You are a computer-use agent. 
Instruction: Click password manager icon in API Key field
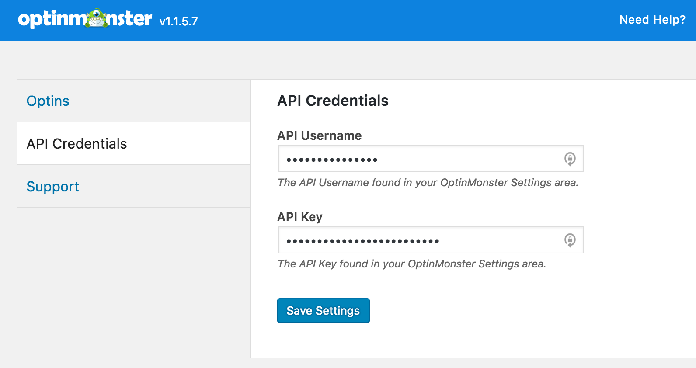[x=570, y=240]
